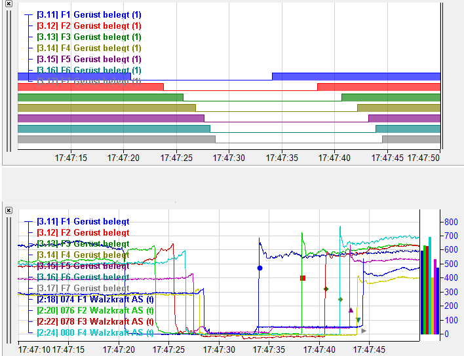Click the 17:47:30 label on top time axis

(229, 158)
